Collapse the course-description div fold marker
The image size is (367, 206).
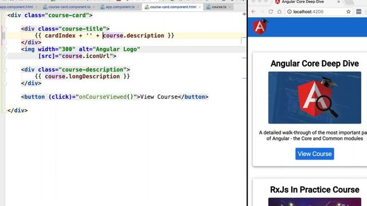coord(5,70)
